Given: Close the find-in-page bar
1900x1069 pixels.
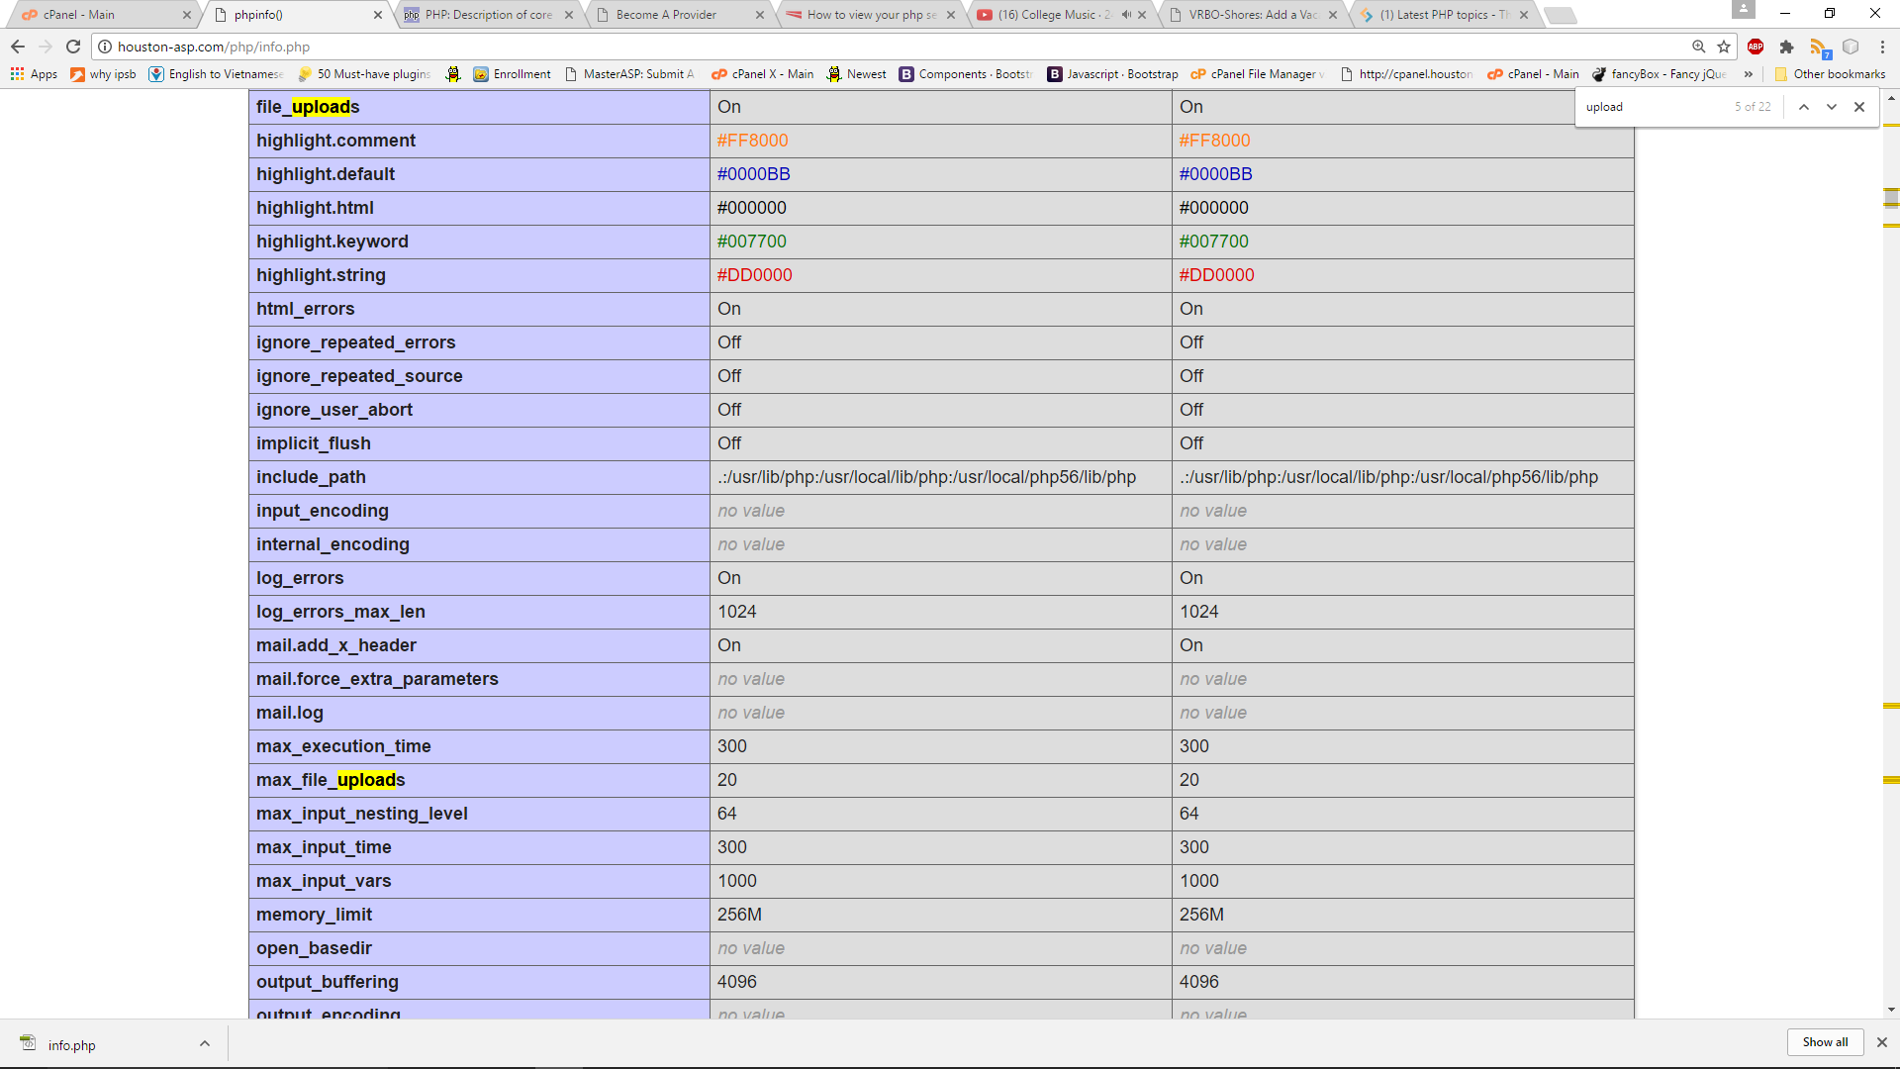Looking at the screenshot, I should click(1859, 107).
